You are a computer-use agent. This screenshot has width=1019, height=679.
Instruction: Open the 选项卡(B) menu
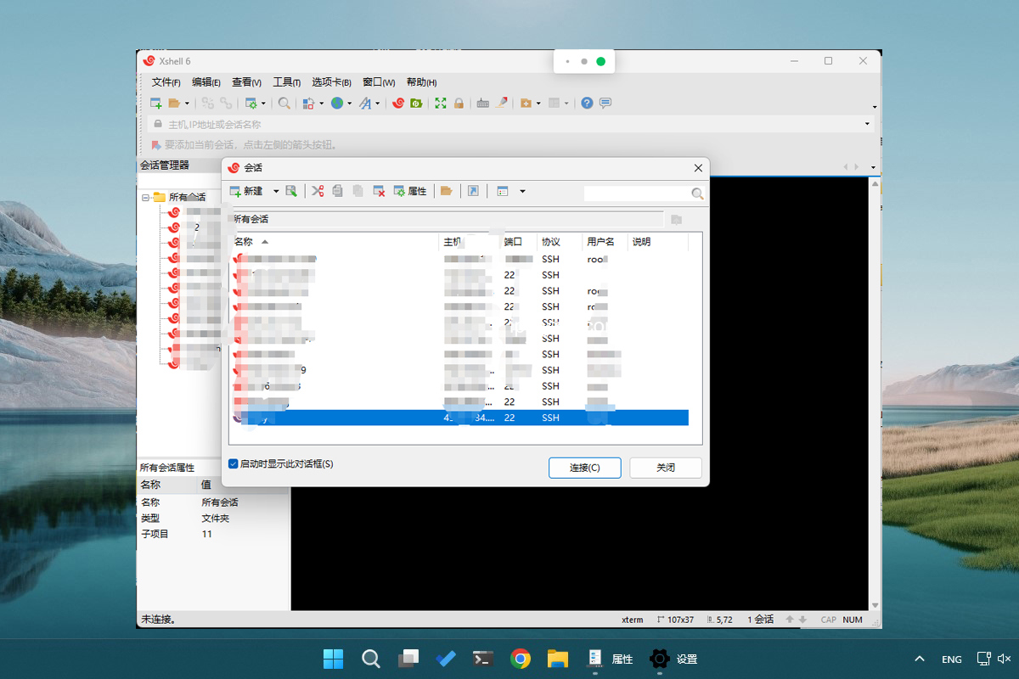pyautogui.click(x=331, y=82)
